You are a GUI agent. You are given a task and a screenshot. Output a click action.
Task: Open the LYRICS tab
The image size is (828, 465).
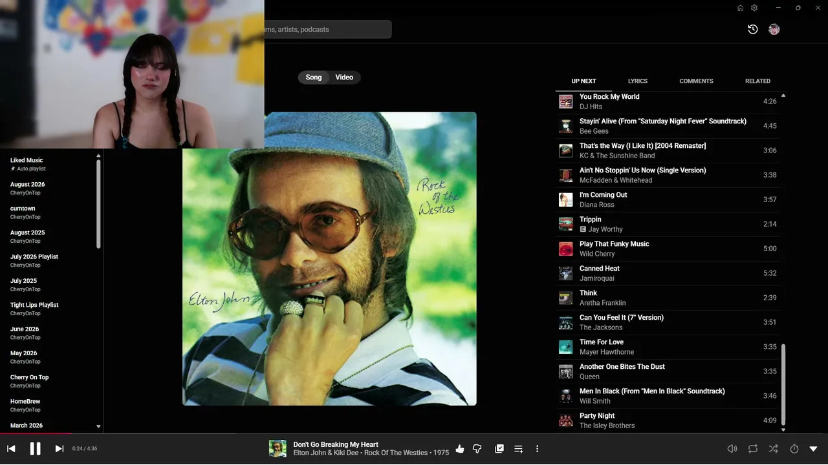coord(638,81)
